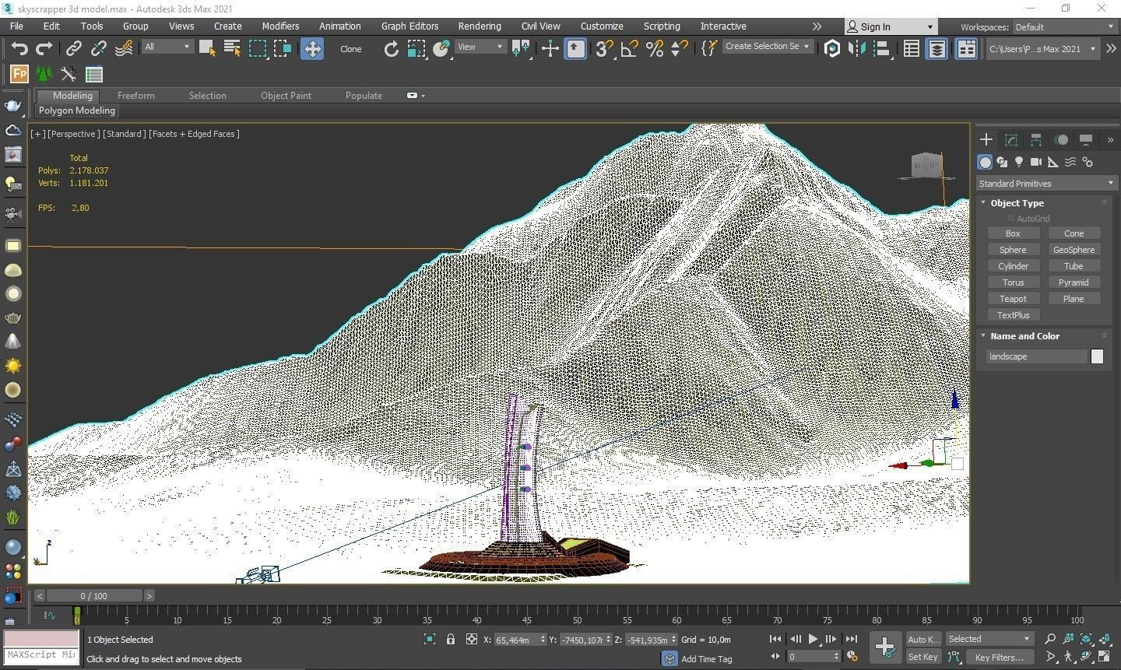Screen dimensions: 1121x670
Task: Click Bind to Space Warp icon
Action: [124, 49]
